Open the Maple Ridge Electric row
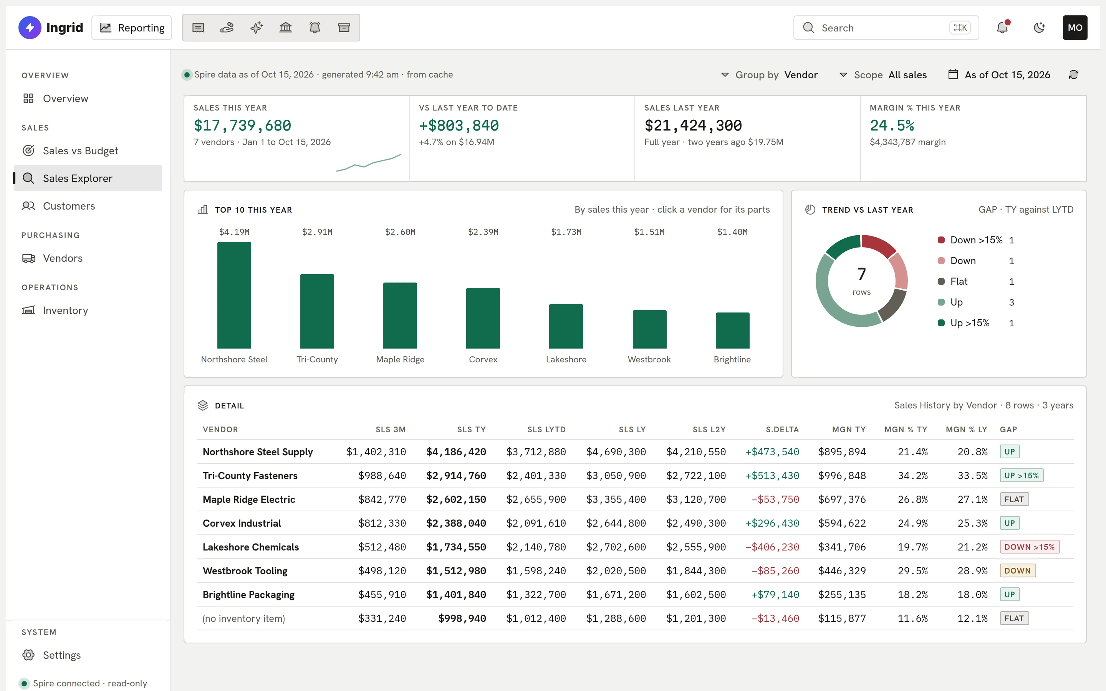This screenshot has width=1106, height=691. tap(635, 499)
